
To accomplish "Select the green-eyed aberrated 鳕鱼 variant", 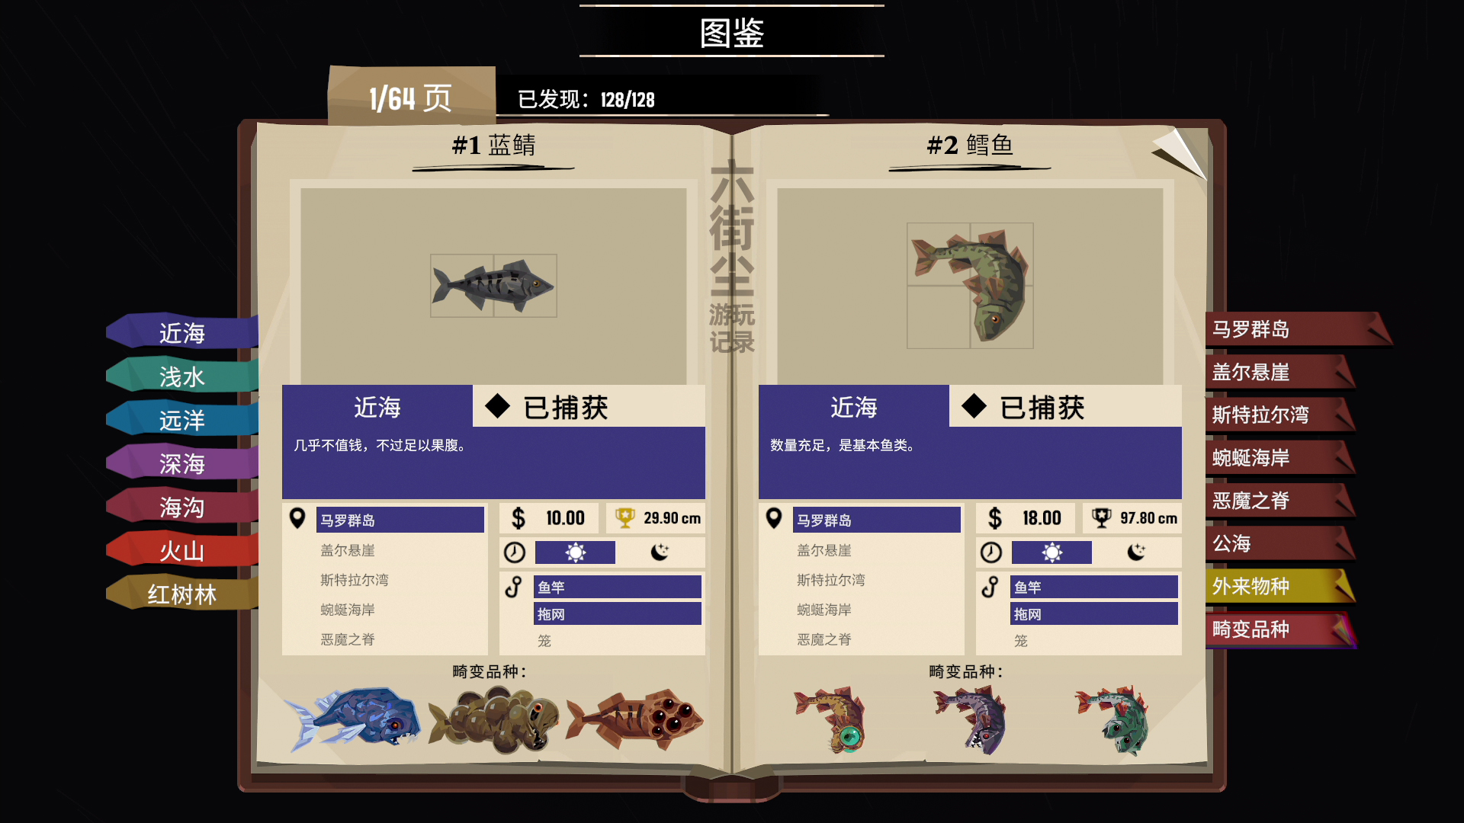I will click(x=832, y=719).
